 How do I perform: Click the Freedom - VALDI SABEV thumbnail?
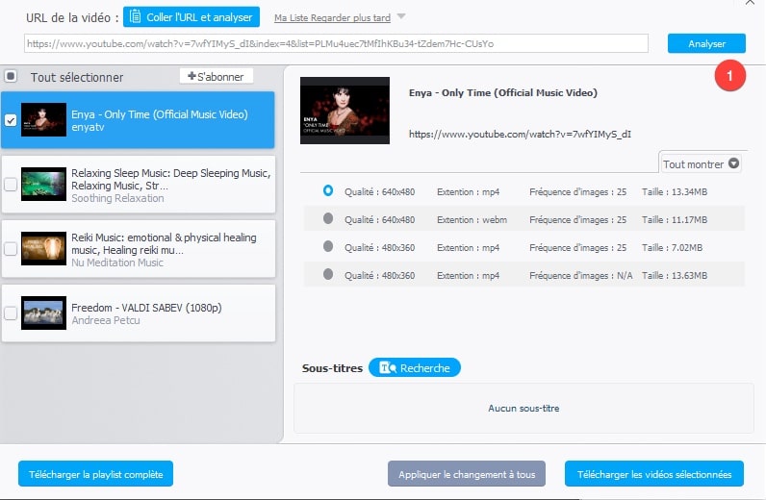[43, 313]
